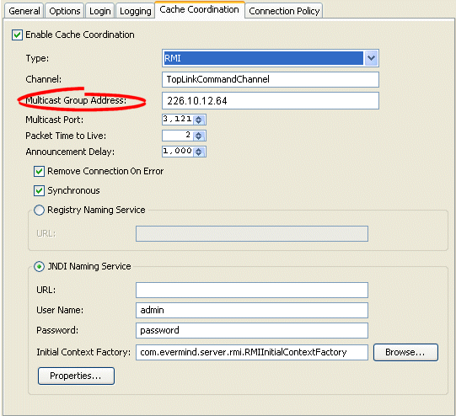Uncheck Enable Cache Coordination
Viewport: 456px width, 416px height.
point(17,35)
